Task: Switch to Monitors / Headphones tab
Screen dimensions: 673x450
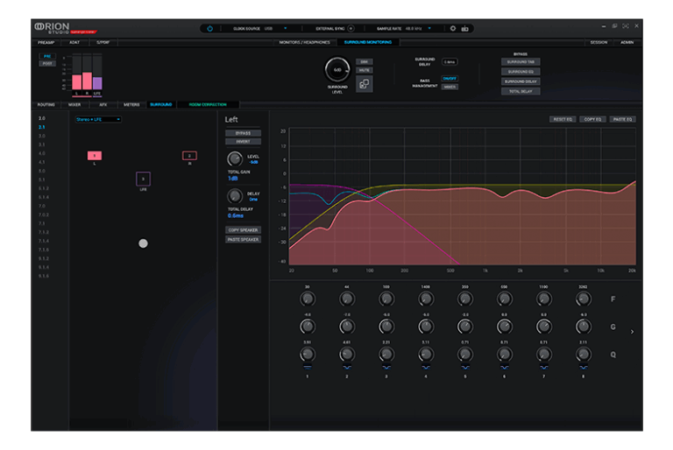Action: [x=304, y=43]
